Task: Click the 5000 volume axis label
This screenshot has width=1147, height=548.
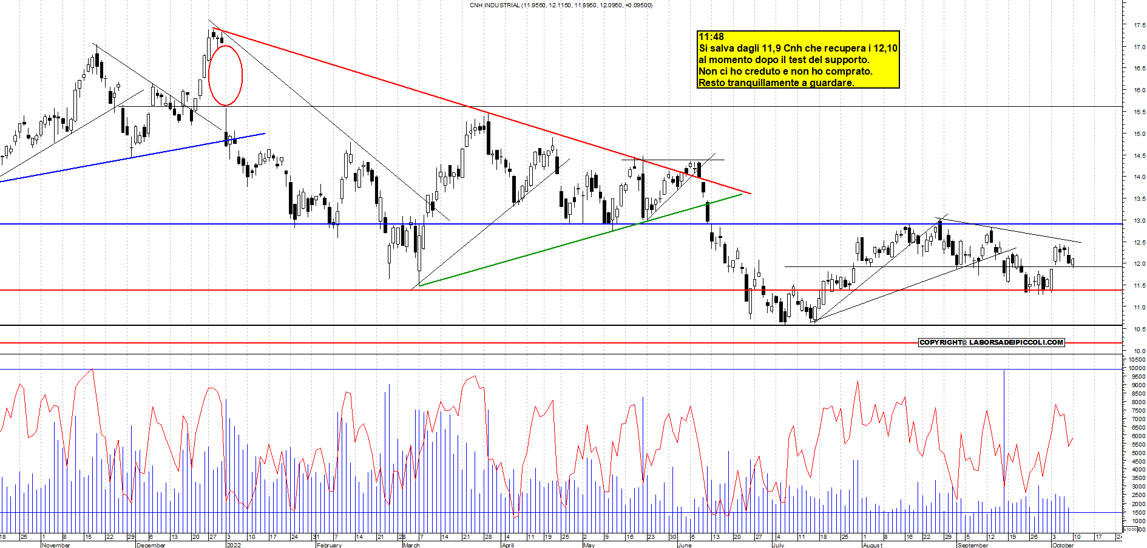Action: tap(1139, 453)
